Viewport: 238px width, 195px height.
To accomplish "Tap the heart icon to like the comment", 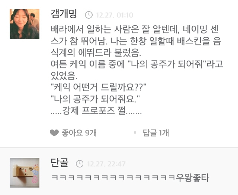I will pyautogui.click(x=54, y=133).
